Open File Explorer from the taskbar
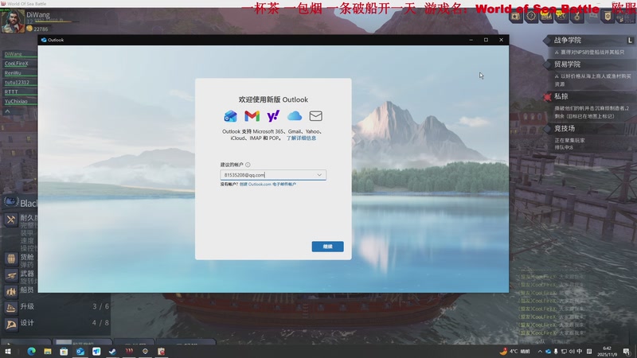Viewport: 637px width, 358px height. click(48, 352)
